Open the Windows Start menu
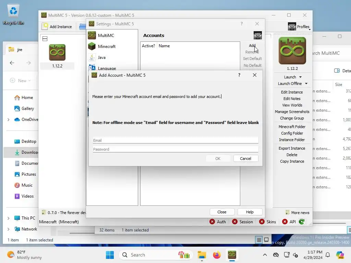 click(110, 255)
